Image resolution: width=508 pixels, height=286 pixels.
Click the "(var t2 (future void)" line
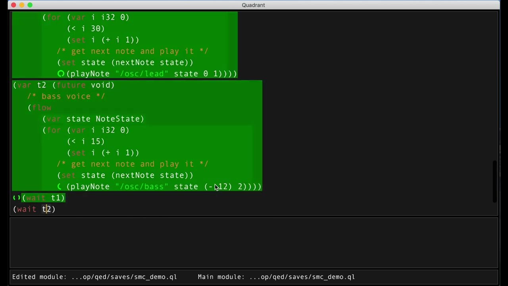[64, 85]
